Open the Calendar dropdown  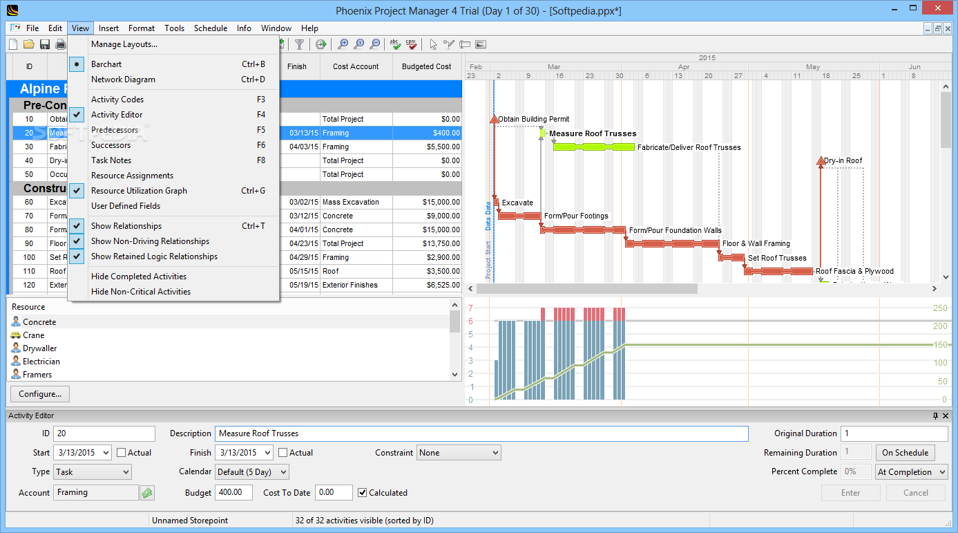coord(252,472)
